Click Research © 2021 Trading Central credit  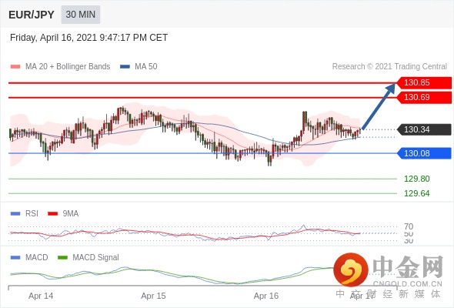click(x=389, y=67)
